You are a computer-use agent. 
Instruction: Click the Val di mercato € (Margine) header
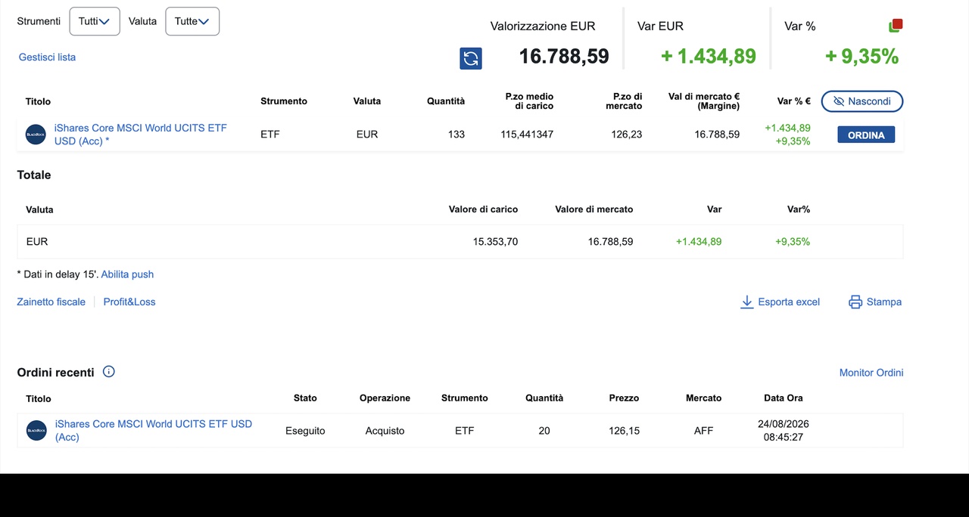click(704, 101)
